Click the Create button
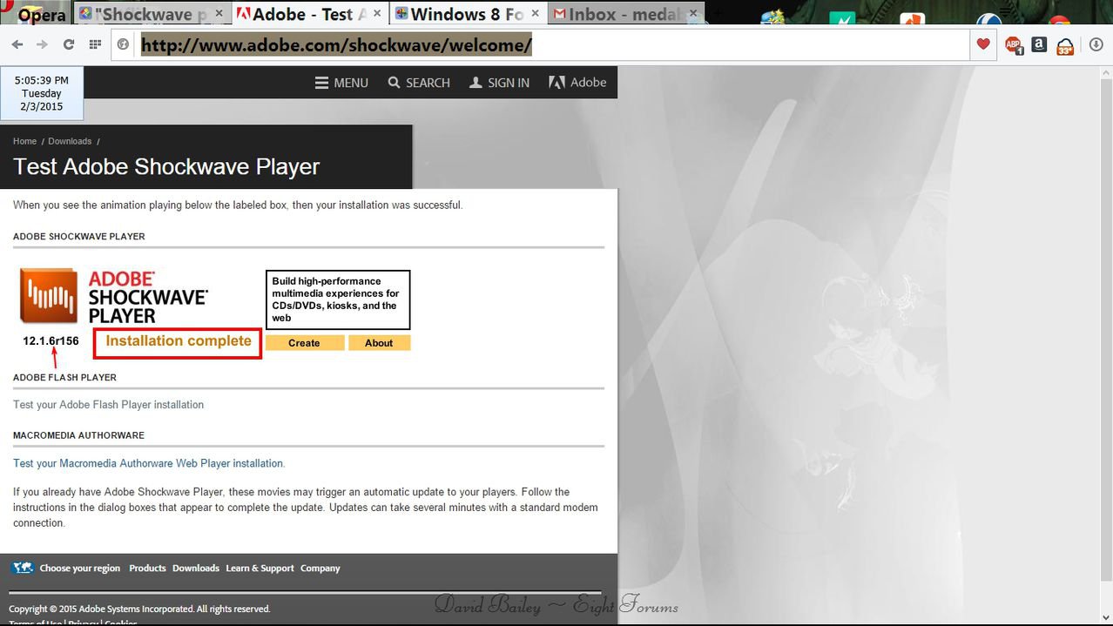This screenshot has height=626, width=1113. point(304,343)
